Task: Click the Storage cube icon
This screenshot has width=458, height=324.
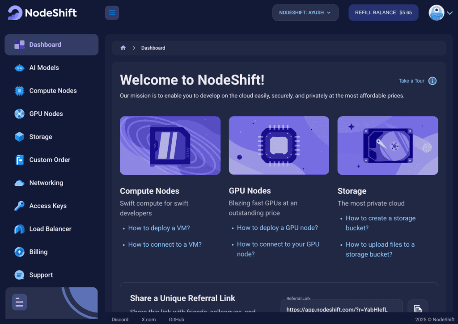Action: coord(20,137)
